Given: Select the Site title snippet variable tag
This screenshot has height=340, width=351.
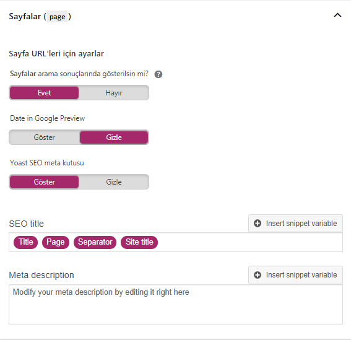Looking at the screenshot, I should (x=139, y=242).
